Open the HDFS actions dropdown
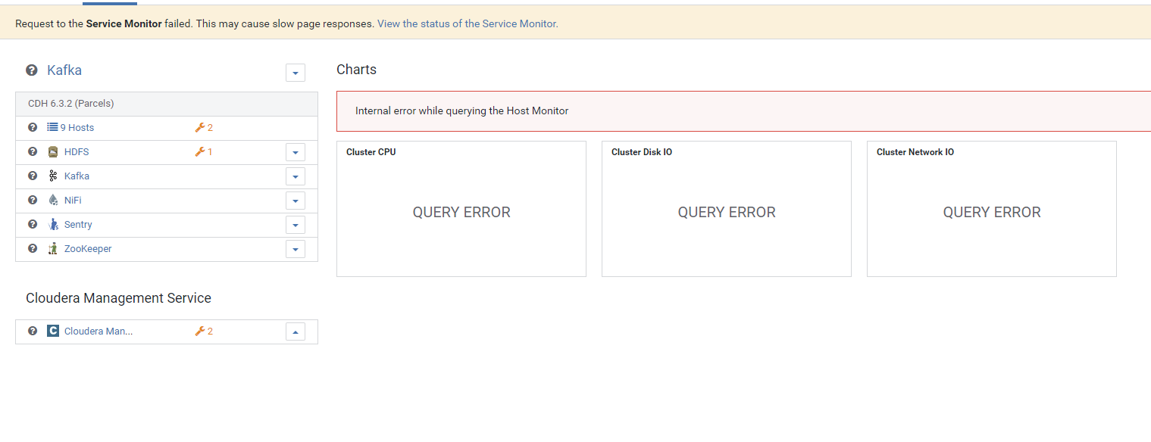 pyautogui.click(x=295, y=152)
